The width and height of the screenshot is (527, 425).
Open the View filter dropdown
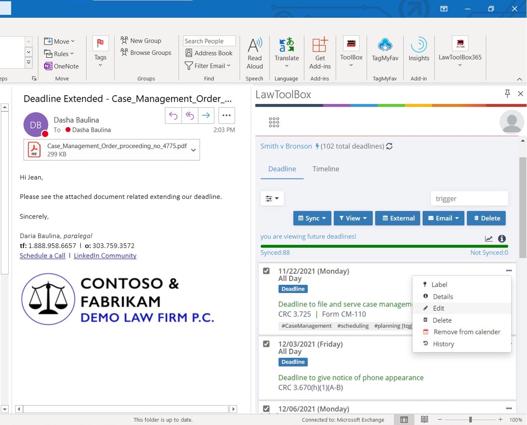tap(353, 218)
